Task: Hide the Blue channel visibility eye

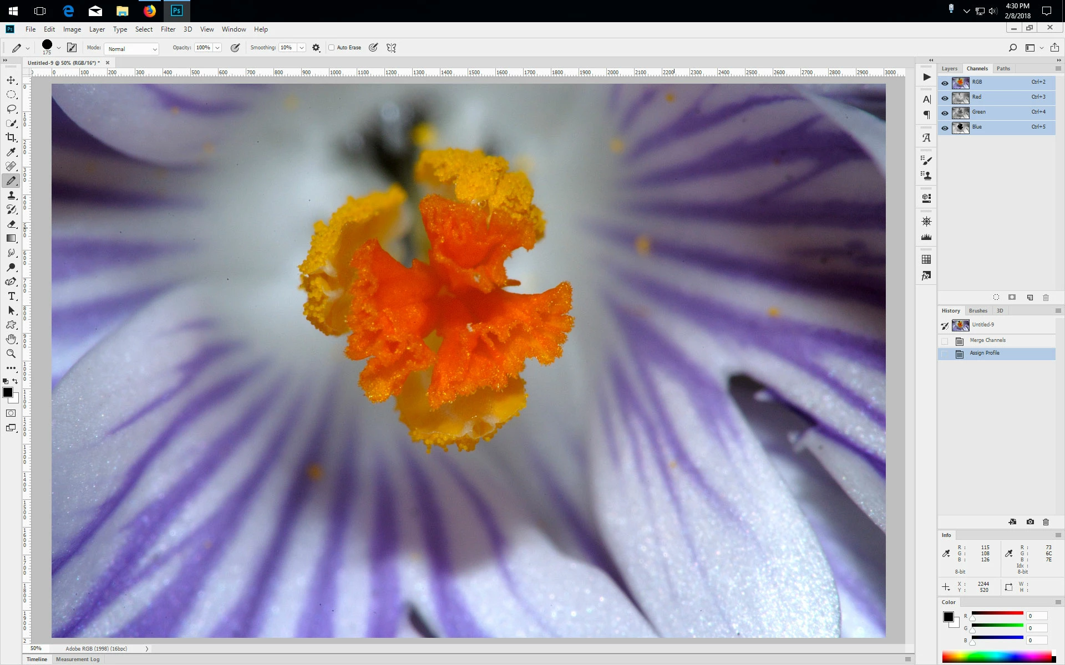Action: coord(945,127)
